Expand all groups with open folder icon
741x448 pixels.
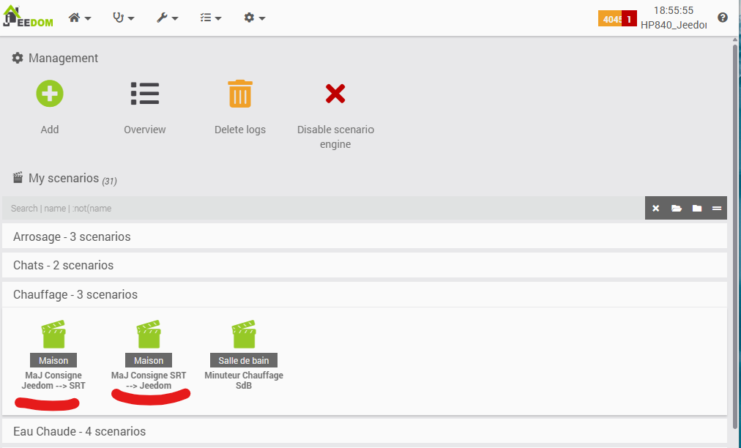(x=676, y=209)
